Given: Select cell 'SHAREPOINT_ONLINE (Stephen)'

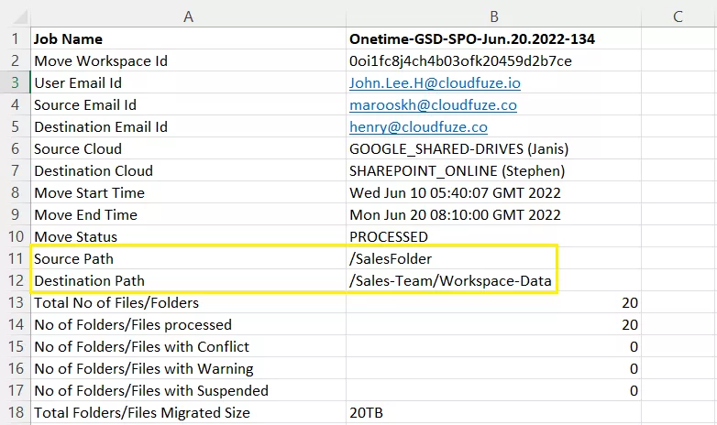Looking at the screenshot, I should (494, 170).
